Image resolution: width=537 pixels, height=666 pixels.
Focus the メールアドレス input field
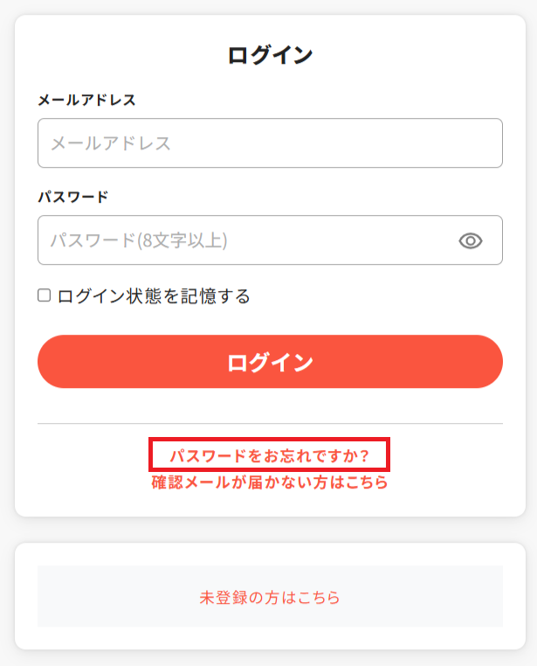pos(269,143)
